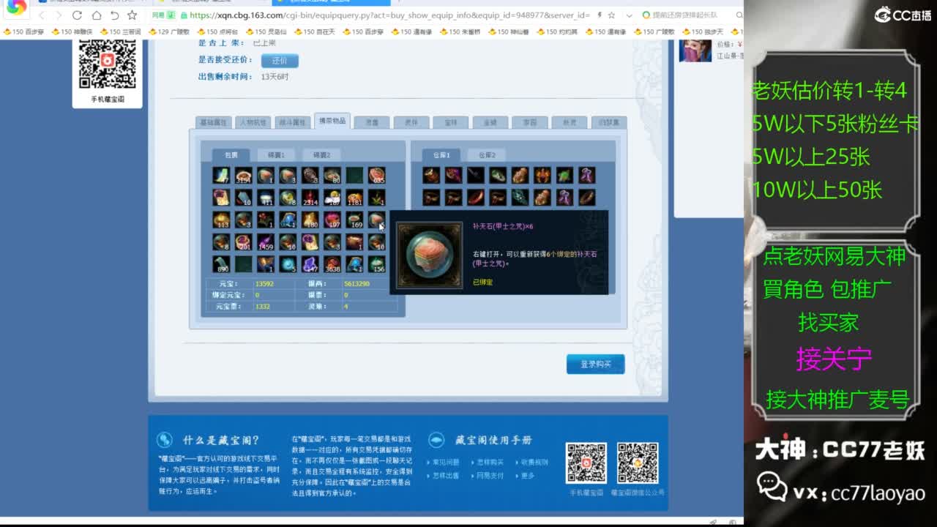
Task: Open the bookmark 150 神仙眷
Action: coord(507,32)
